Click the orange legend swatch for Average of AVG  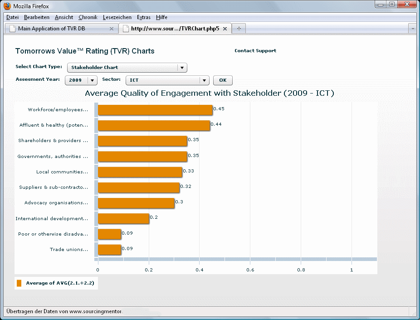(x=19, y=283)
